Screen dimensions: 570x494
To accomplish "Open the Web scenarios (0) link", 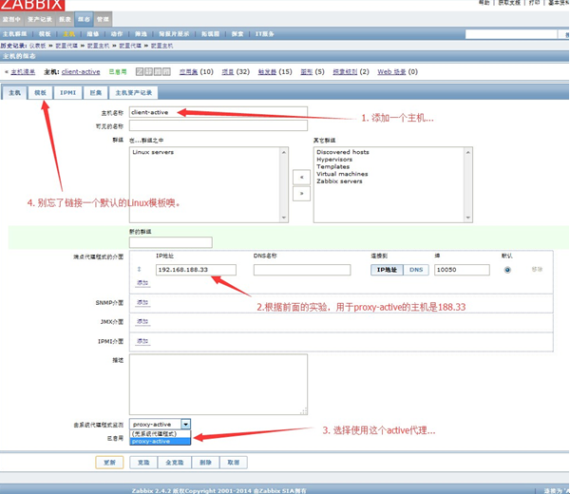I will [391, 71].
